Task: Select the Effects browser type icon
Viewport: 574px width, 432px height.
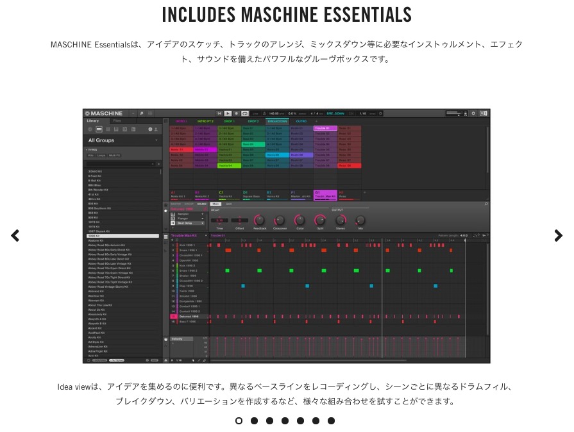Action: (x=125, y=129)
